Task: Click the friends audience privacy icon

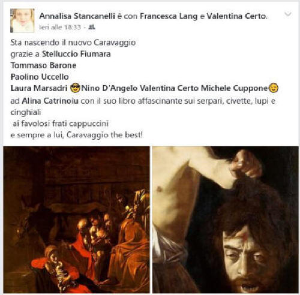Action: coord(92,27)
